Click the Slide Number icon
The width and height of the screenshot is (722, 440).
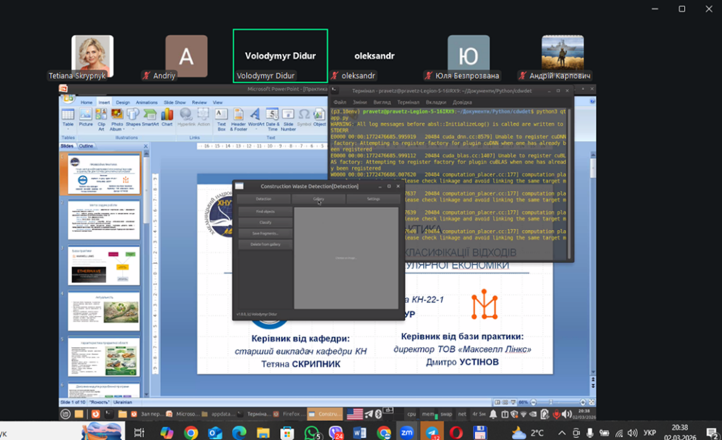288,117
